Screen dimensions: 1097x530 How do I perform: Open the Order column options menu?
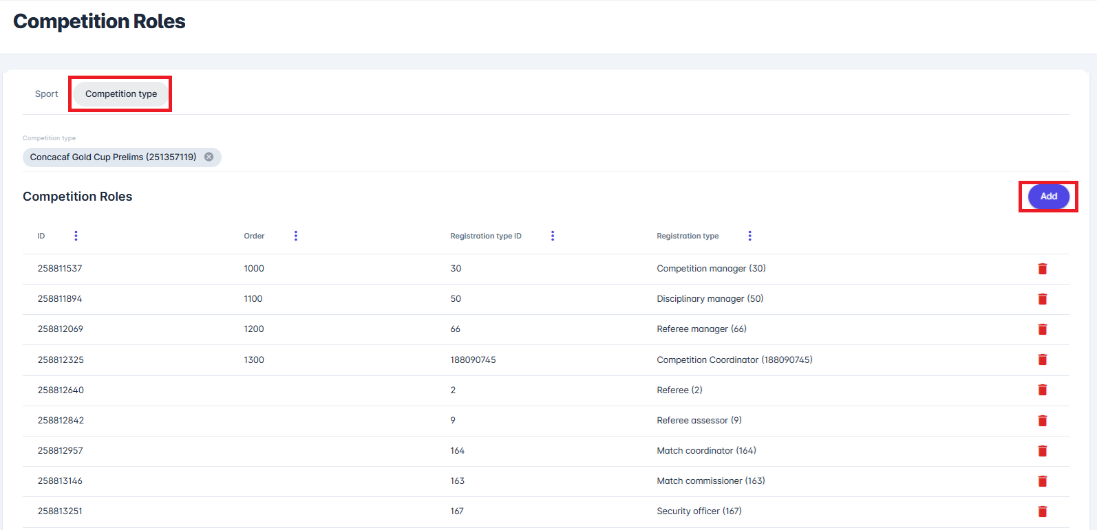pos(296,236)
